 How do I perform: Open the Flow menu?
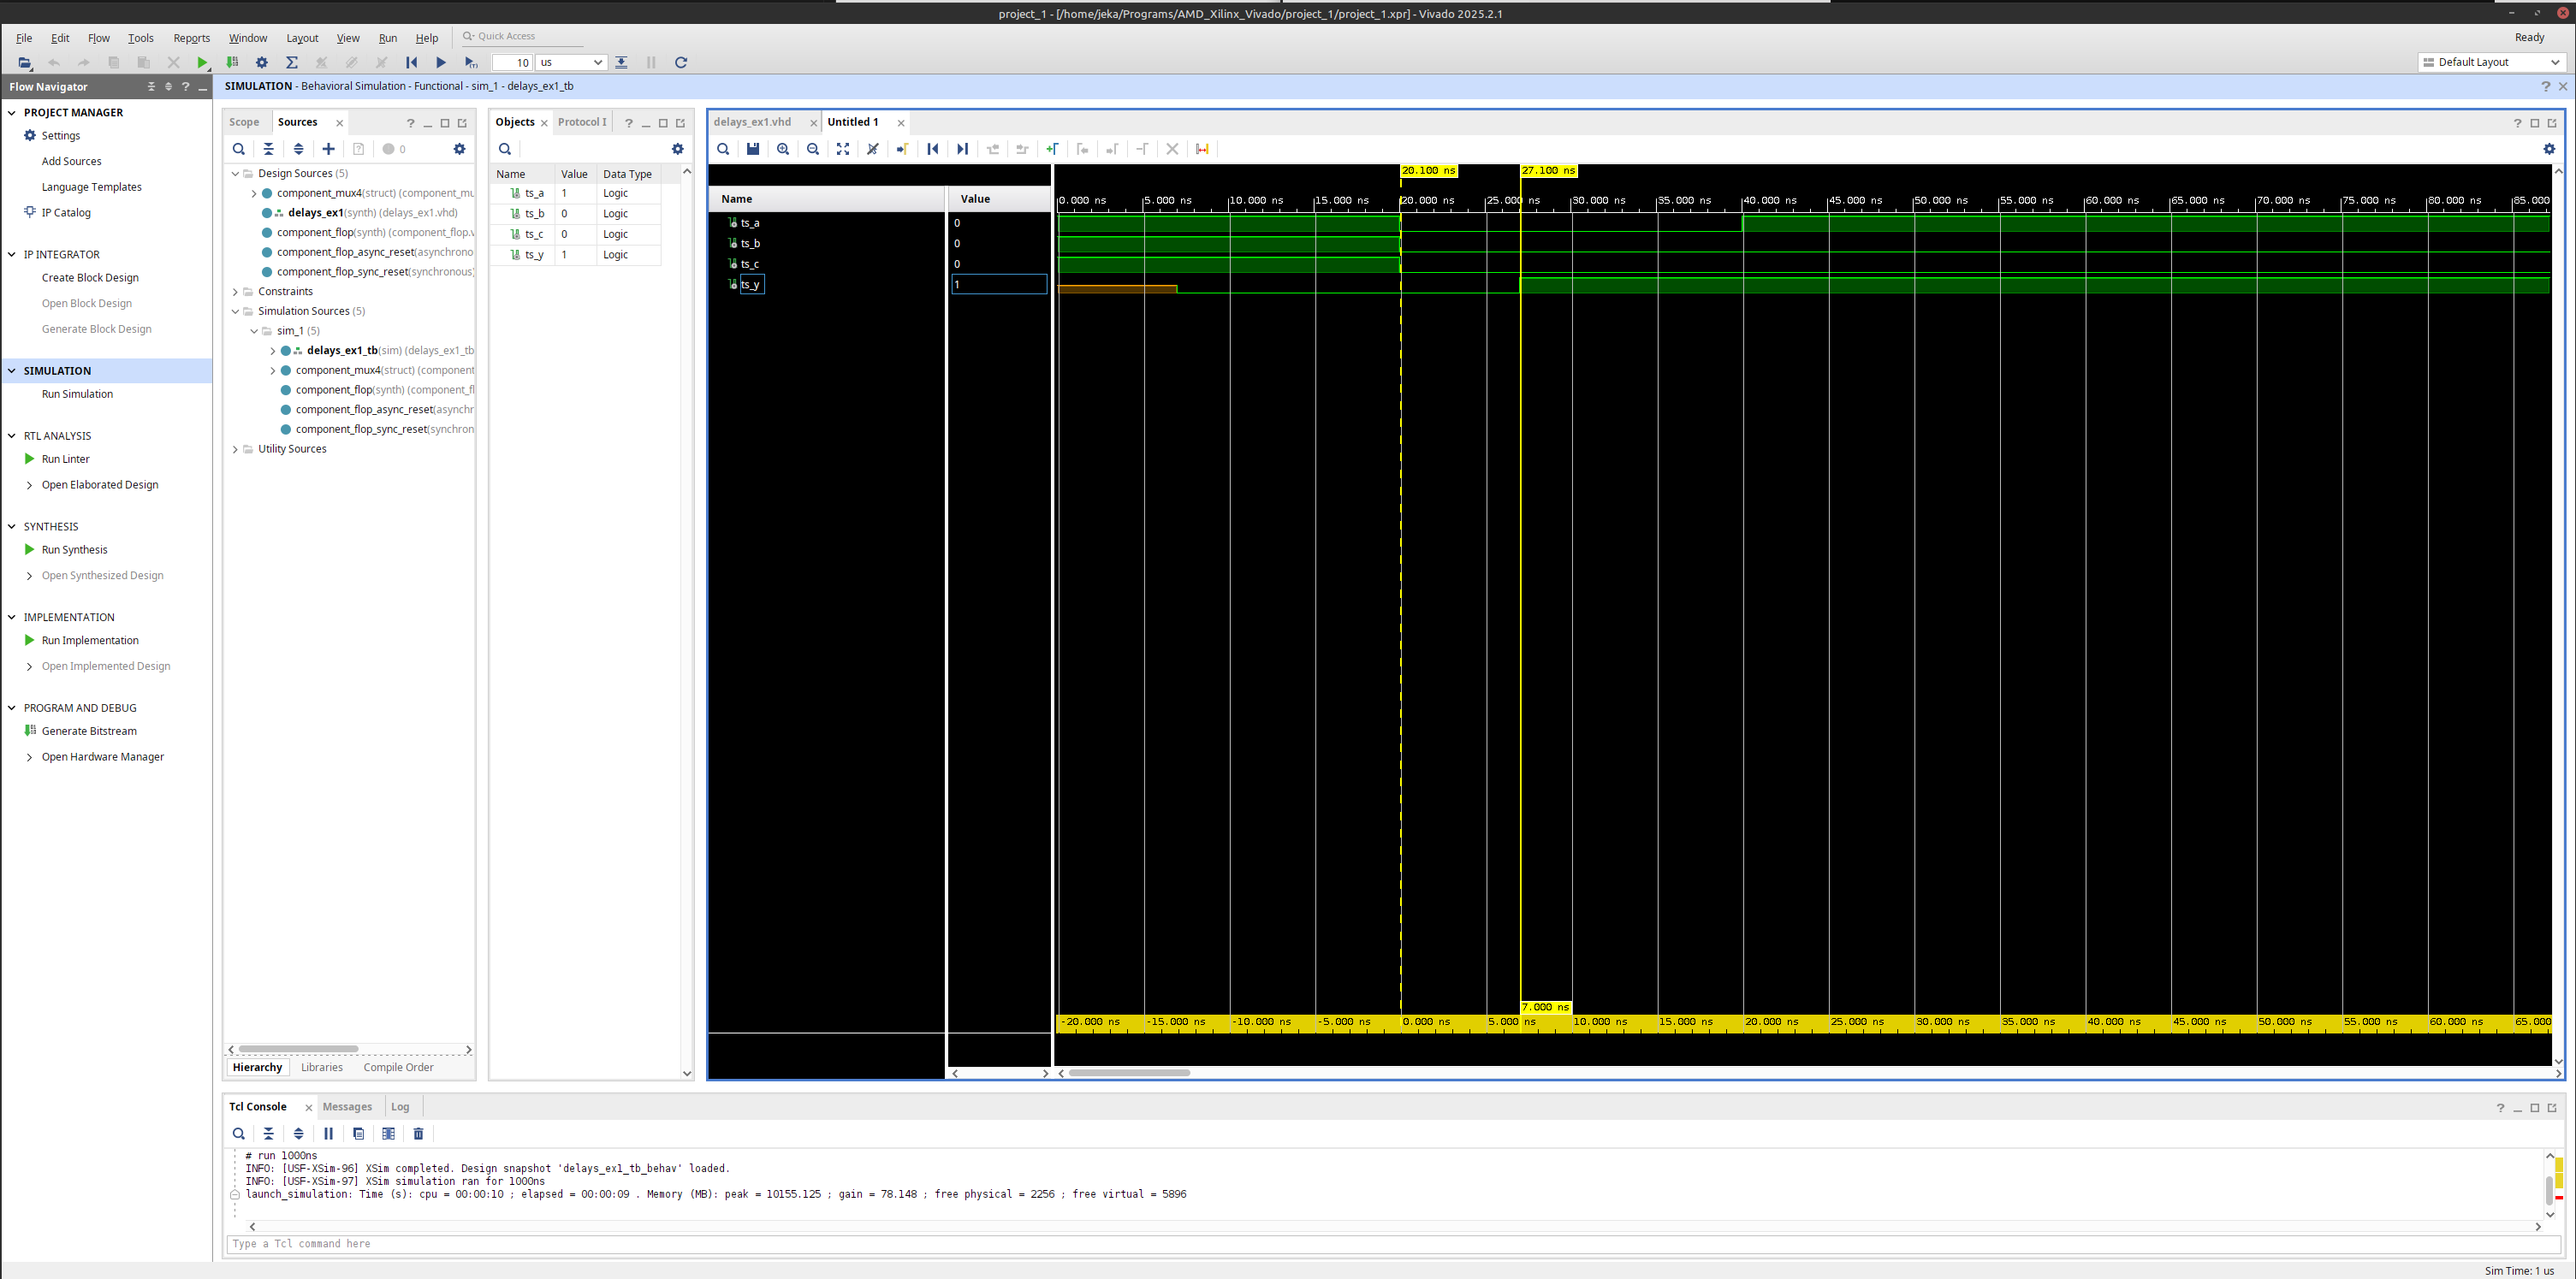(x=99, y=38)
